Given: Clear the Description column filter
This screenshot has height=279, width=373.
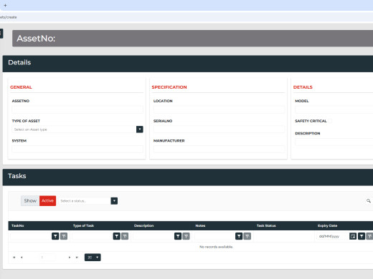Looking at the screenshot, I should point(186,236).
